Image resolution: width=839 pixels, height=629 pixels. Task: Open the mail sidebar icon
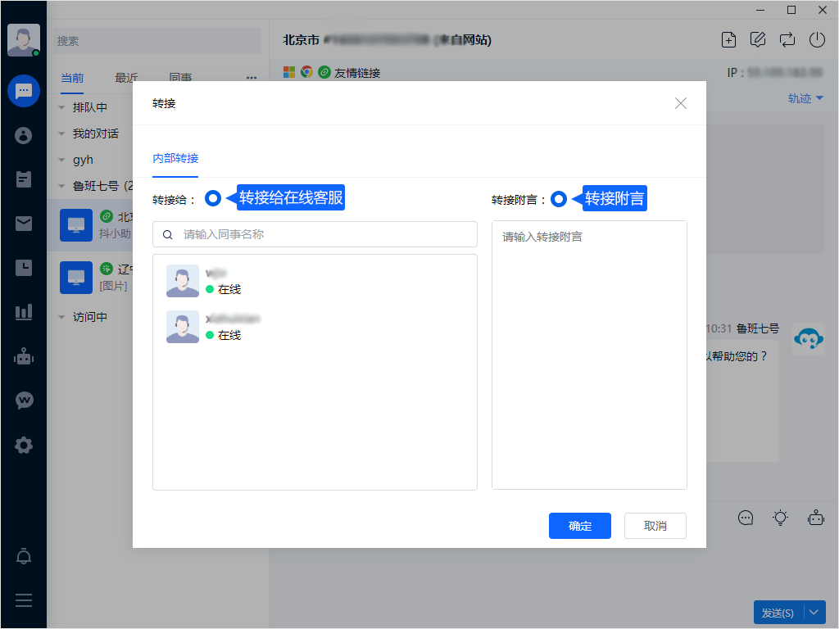coord(24,224)
